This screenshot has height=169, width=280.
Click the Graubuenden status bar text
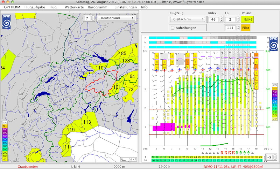tap(28, 167)
